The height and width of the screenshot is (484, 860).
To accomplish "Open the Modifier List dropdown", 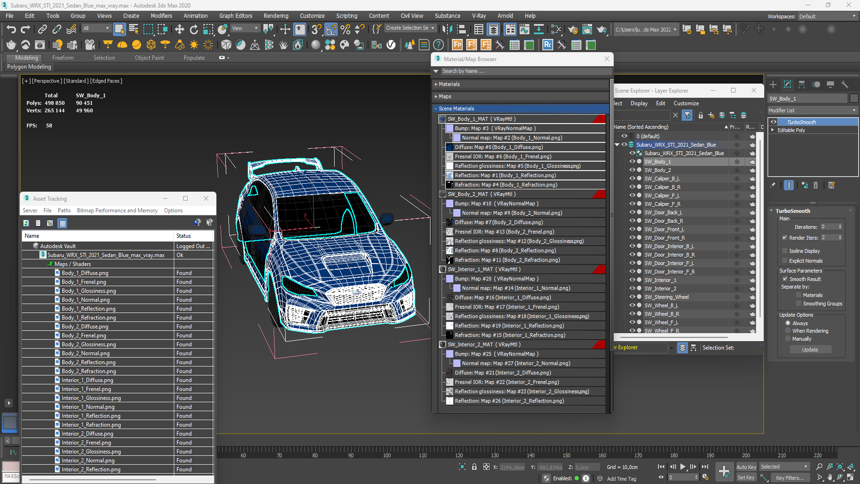I will pyautogui.click(x=813, y=110).
